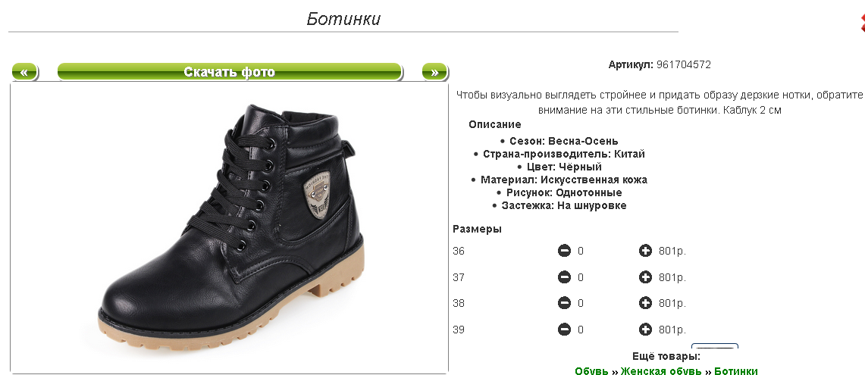Click the Ботинки page heading
865x375 pixels.
pyautogui.click(x=343, y=19)
